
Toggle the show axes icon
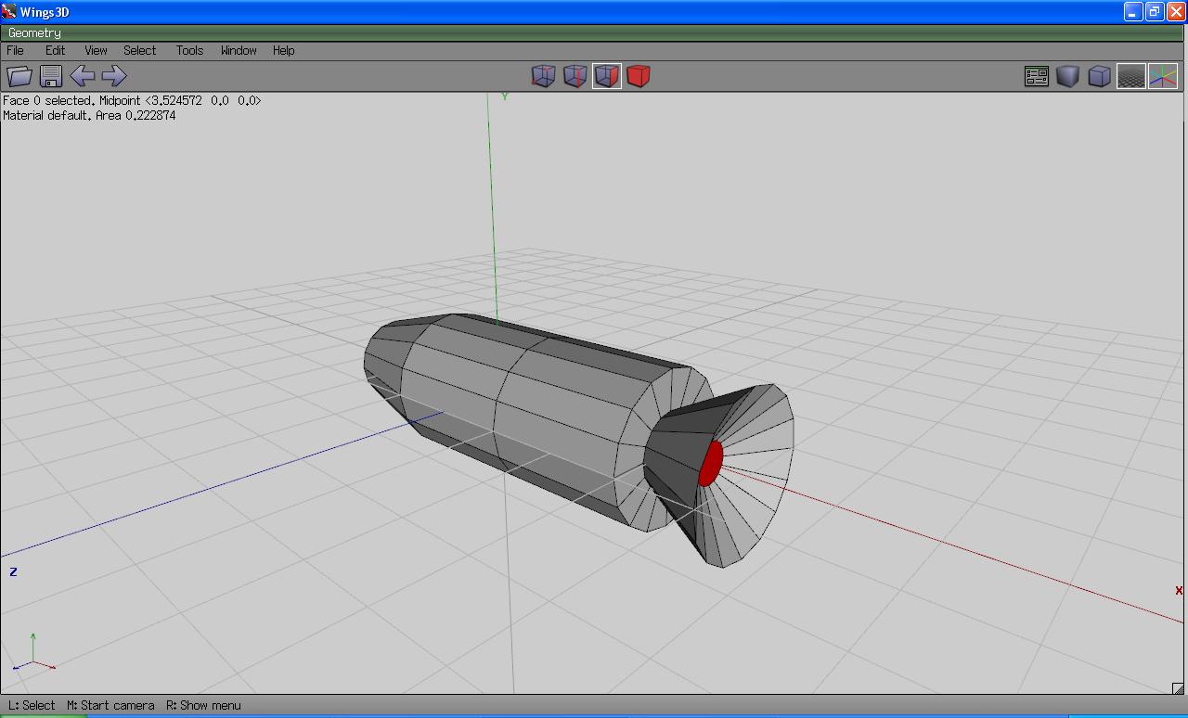point(1162,76)
